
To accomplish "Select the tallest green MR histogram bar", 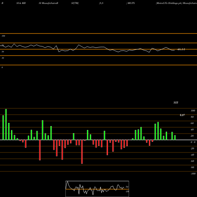I will [x=6, y=125].
